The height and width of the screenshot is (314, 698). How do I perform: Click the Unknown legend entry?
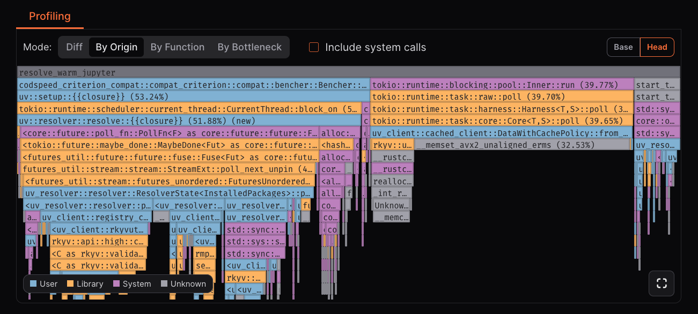pos(183,284)
